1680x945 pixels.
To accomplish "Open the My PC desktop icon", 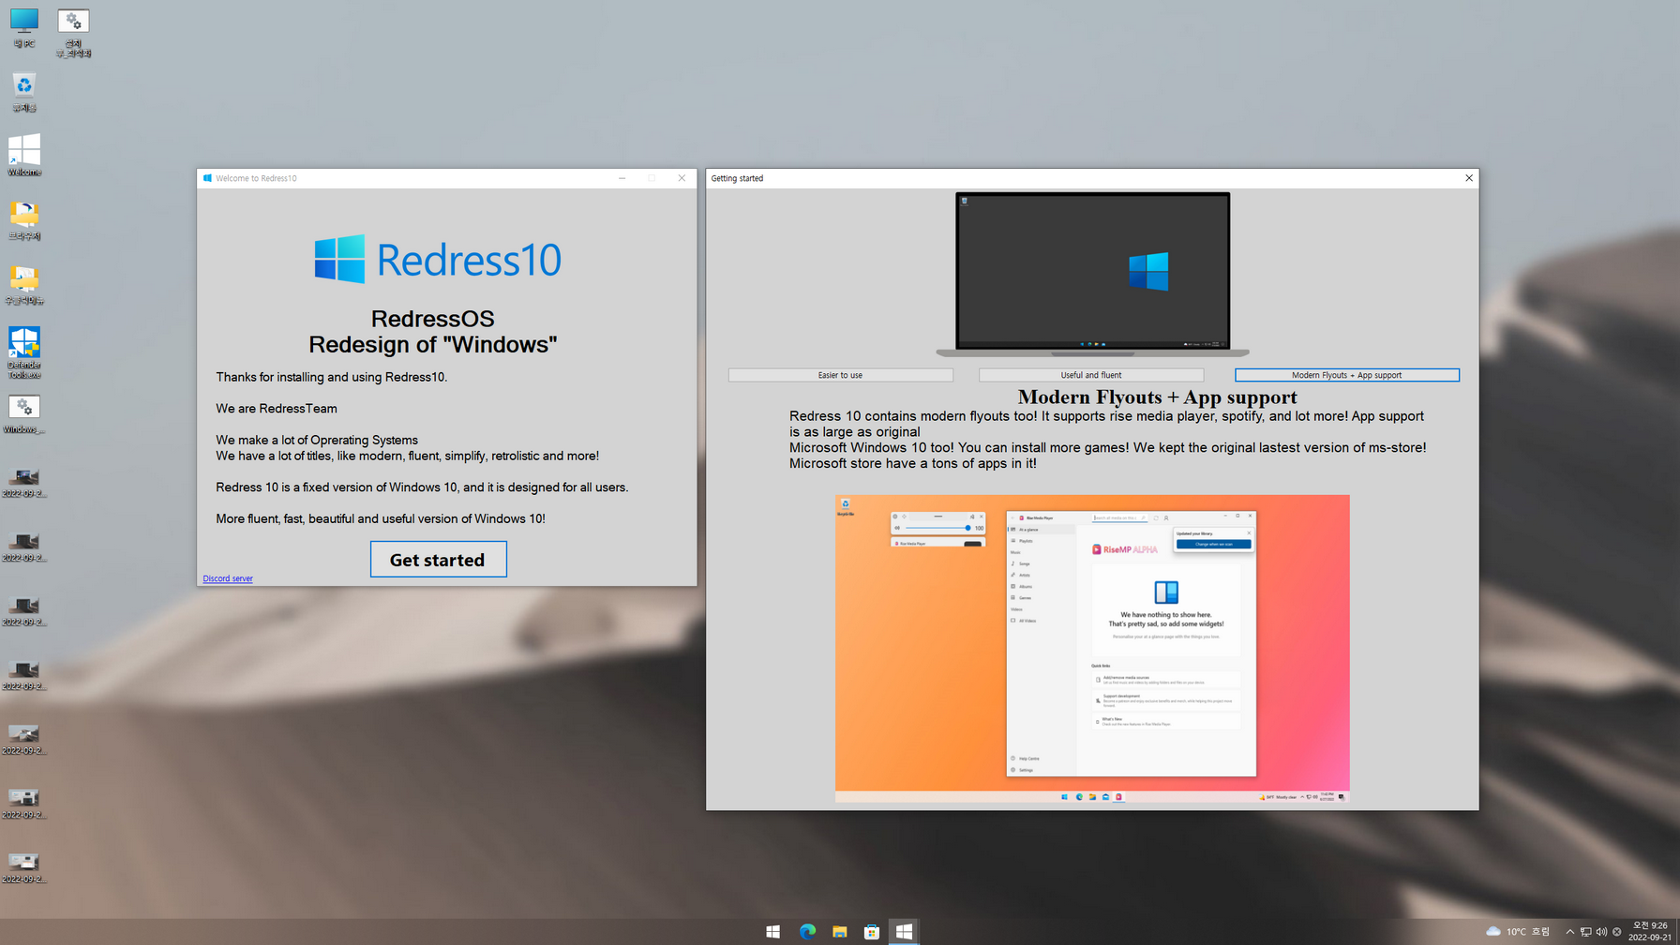I will click(x=24, y=28).
